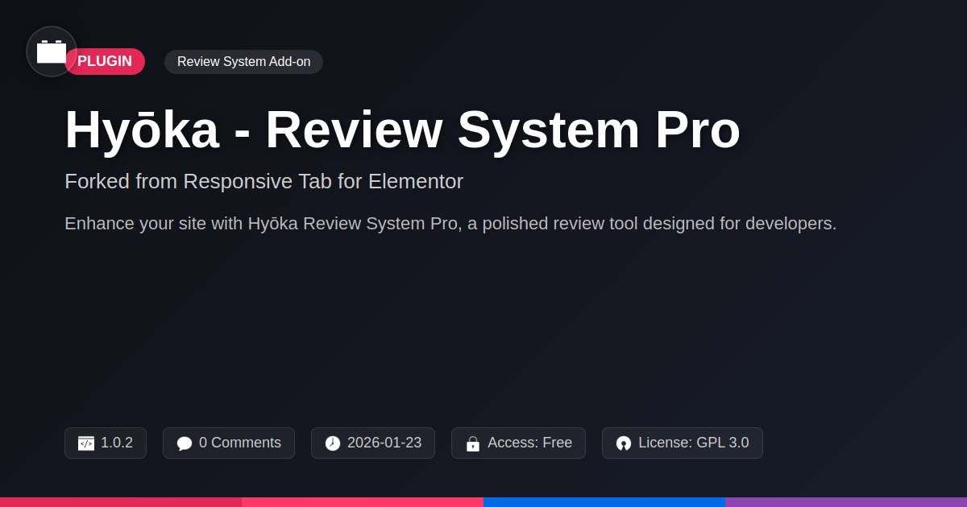Click the Hyōka - Review System Pro title
This screenshot has height=507, width=967.
(402, 129)
